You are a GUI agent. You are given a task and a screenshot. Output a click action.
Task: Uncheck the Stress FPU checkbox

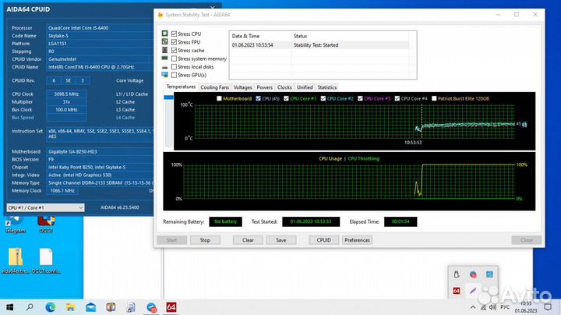174,42
